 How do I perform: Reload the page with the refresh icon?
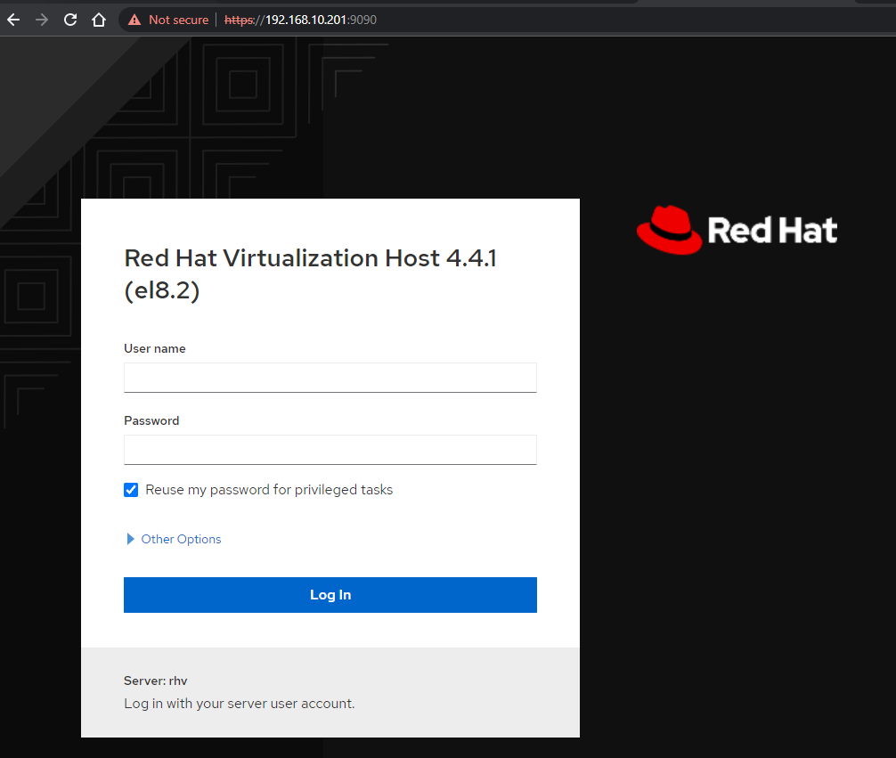pos(70,20)
